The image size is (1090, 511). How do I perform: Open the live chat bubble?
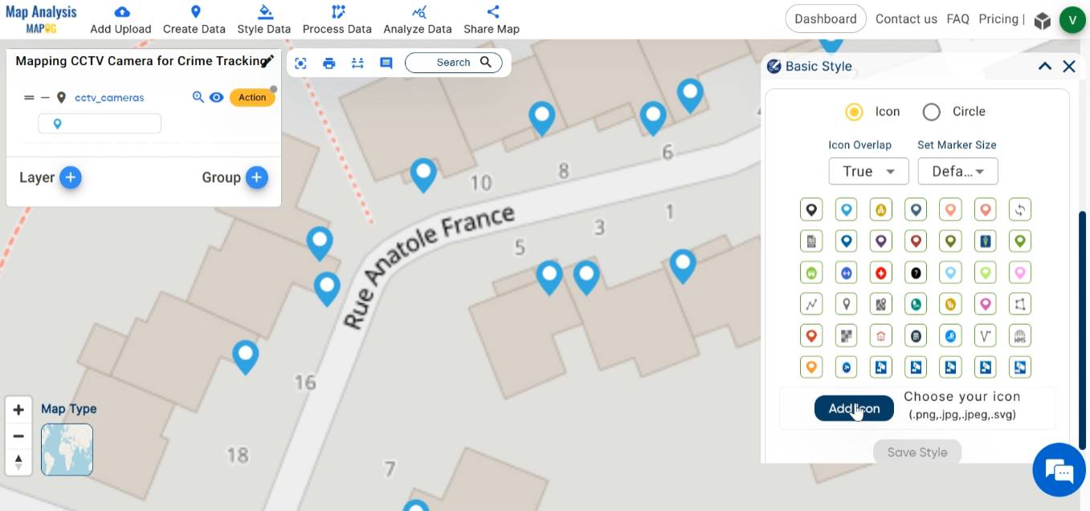click(1059, 471)
